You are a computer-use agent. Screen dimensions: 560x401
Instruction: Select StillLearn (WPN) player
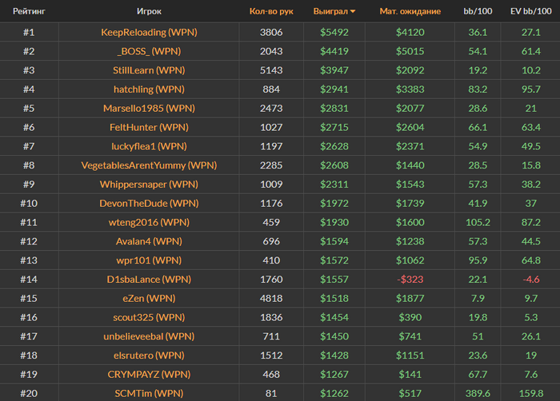pos(149,70)
